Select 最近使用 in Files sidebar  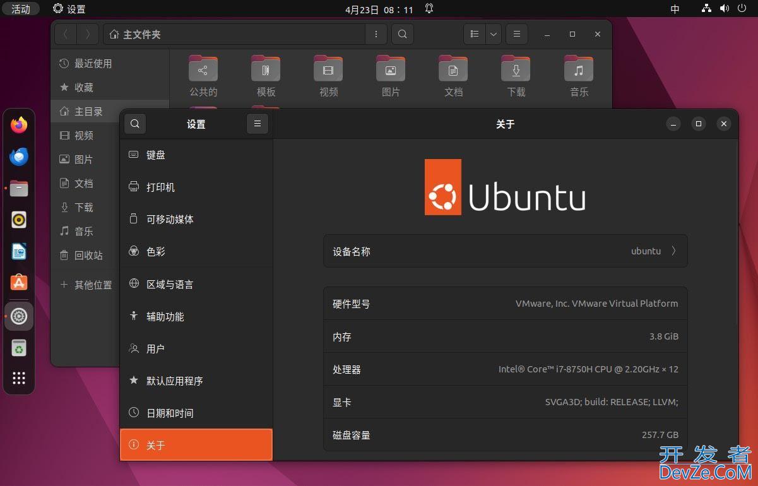point(110,63)
